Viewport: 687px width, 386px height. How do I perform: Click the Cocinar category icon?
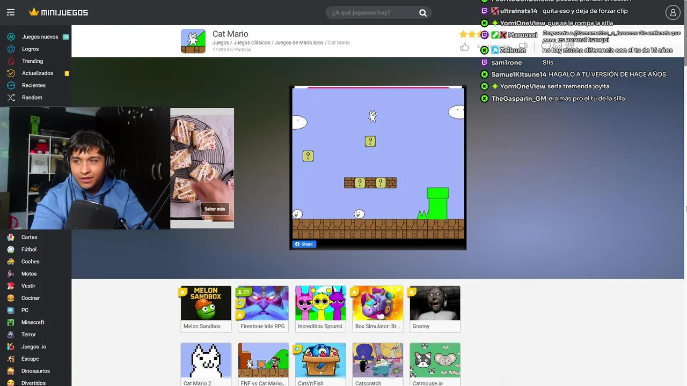11,298
